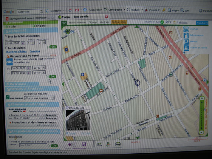The width and height of the screenshot is (212, 159).
Task: Zoom in with the plus button
Action: pyautogui.click(x=202, y=98)
